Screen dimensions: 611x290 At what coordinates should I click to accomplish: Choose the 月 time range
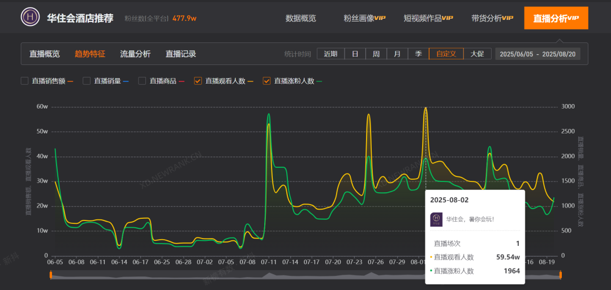click(x=397, y=54)
